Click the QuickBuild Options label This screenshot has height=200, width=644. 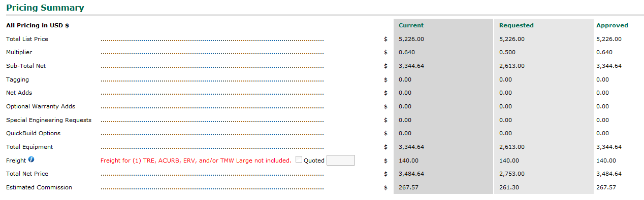(x=33, y=133)
